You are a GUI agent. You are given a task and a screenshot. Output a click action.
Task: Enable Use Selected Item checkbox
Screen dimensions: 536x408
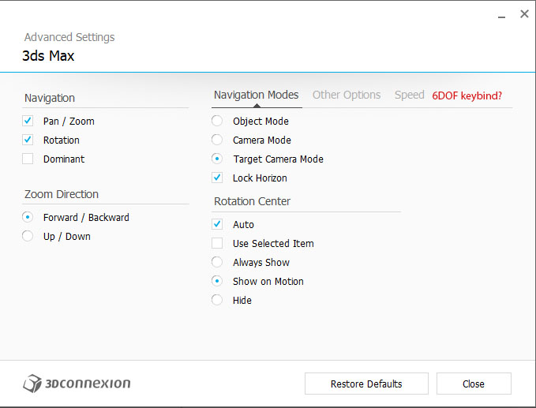[217, 243]
